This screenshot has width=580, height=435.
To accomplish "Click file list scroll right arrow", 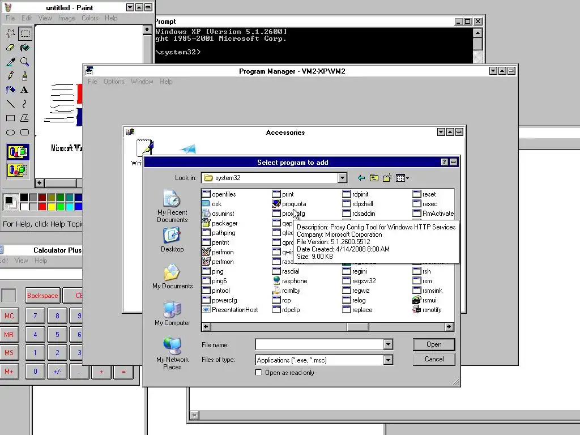I will [449, 327].
